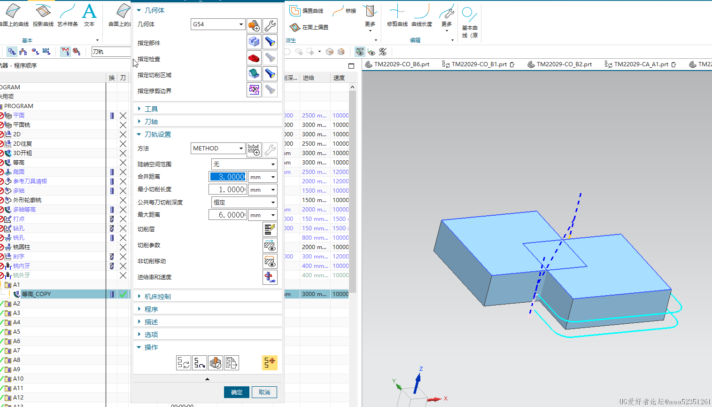Viewport: 712px width, 407px height.
Task: Click the Generate tool path icon
Action: (x=183, y=363)
